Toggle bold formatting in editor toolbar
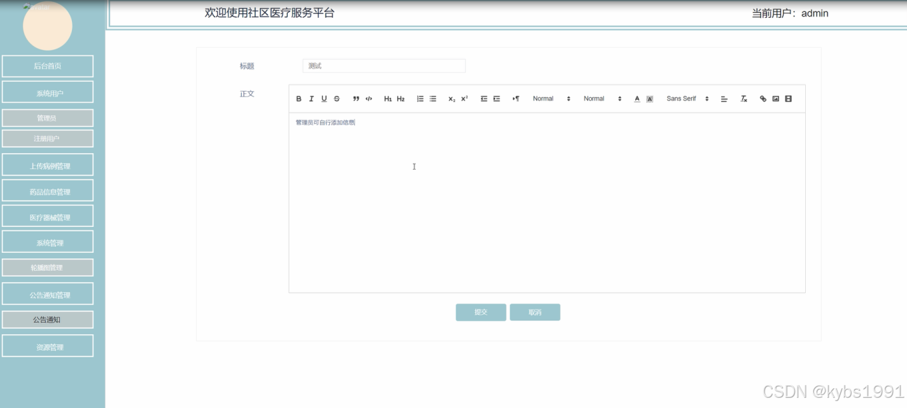The height and width of the screenshot is (408, 907). [299, 99]
